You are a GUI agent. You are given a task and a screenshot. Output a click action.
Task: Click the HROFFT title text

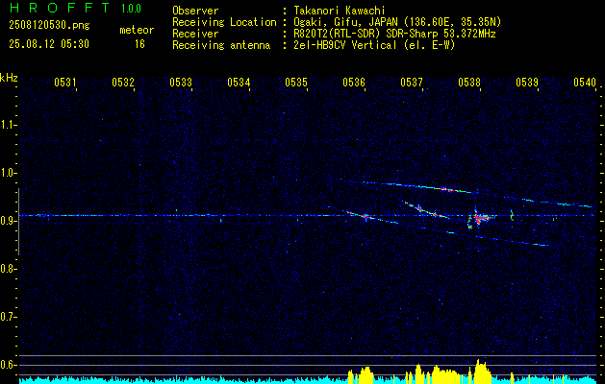[x=60, y=8]
